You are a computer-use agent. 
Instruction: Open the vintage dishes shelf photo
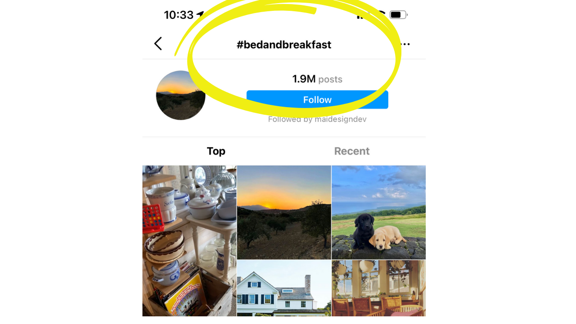click(189, 241)
